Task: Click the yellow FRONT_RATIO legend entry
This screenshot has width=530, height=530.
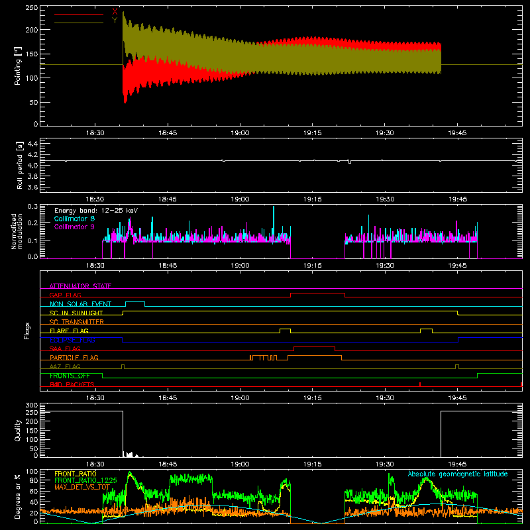Action: pyautogui.click(x=76, y=474)
